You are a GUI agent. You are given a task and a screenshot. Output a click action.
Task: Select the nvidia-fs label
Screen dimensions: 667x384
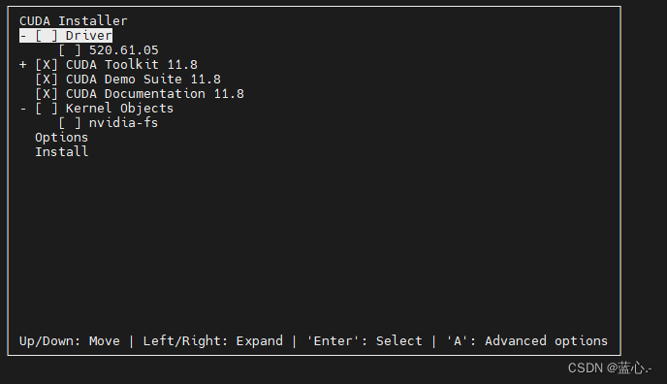[x=123, y=123]
